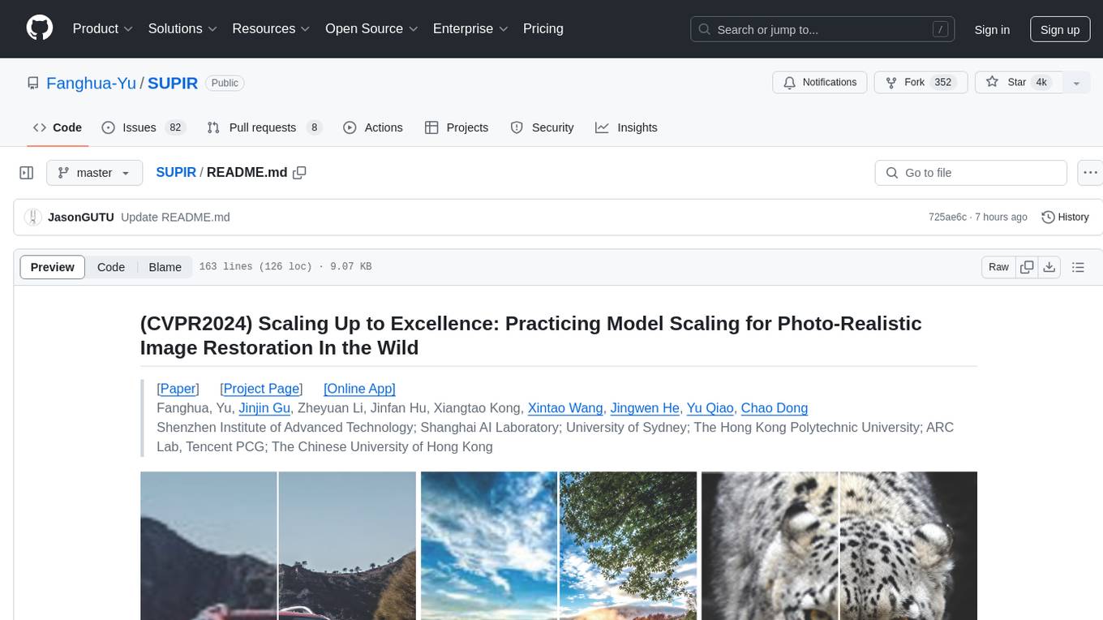Open Jingwen He author link
The image size is (1103, 620).
[645, 408]
